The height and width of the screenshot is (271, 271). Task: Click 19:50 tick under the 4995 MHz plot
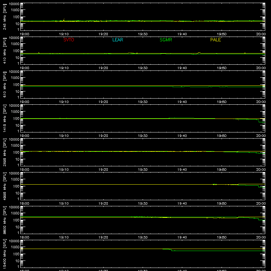(222, 204)
